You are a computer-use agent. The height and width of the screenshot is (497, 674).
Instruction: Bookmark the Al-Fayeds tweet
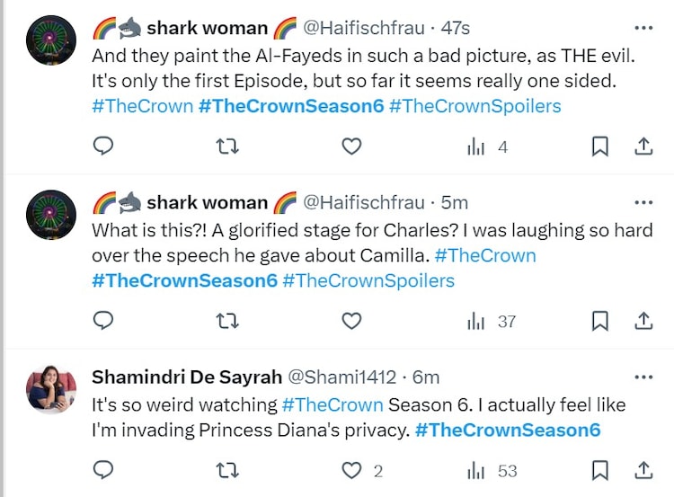coord(601,146)
